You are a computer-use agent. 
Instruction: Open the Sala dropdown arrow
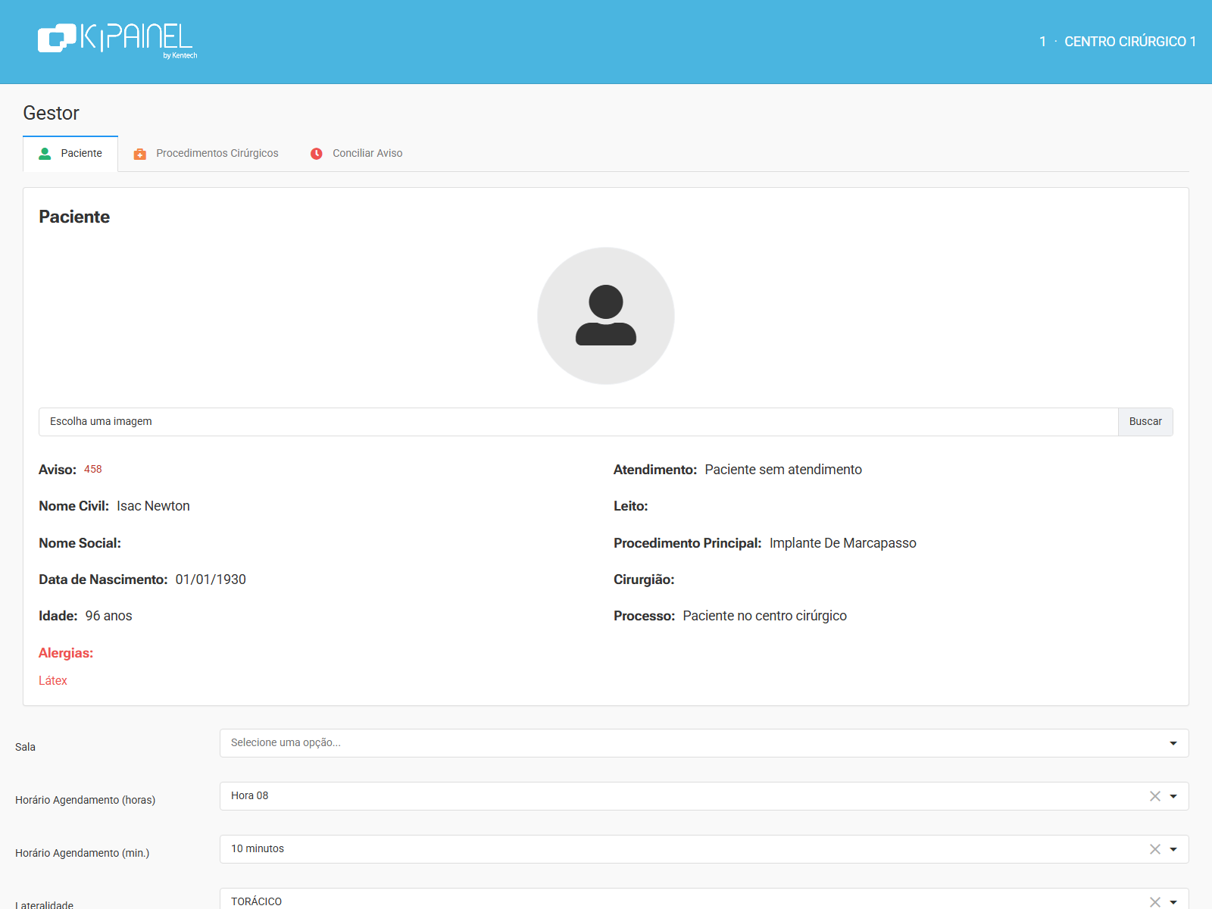tap(1173, 743)
